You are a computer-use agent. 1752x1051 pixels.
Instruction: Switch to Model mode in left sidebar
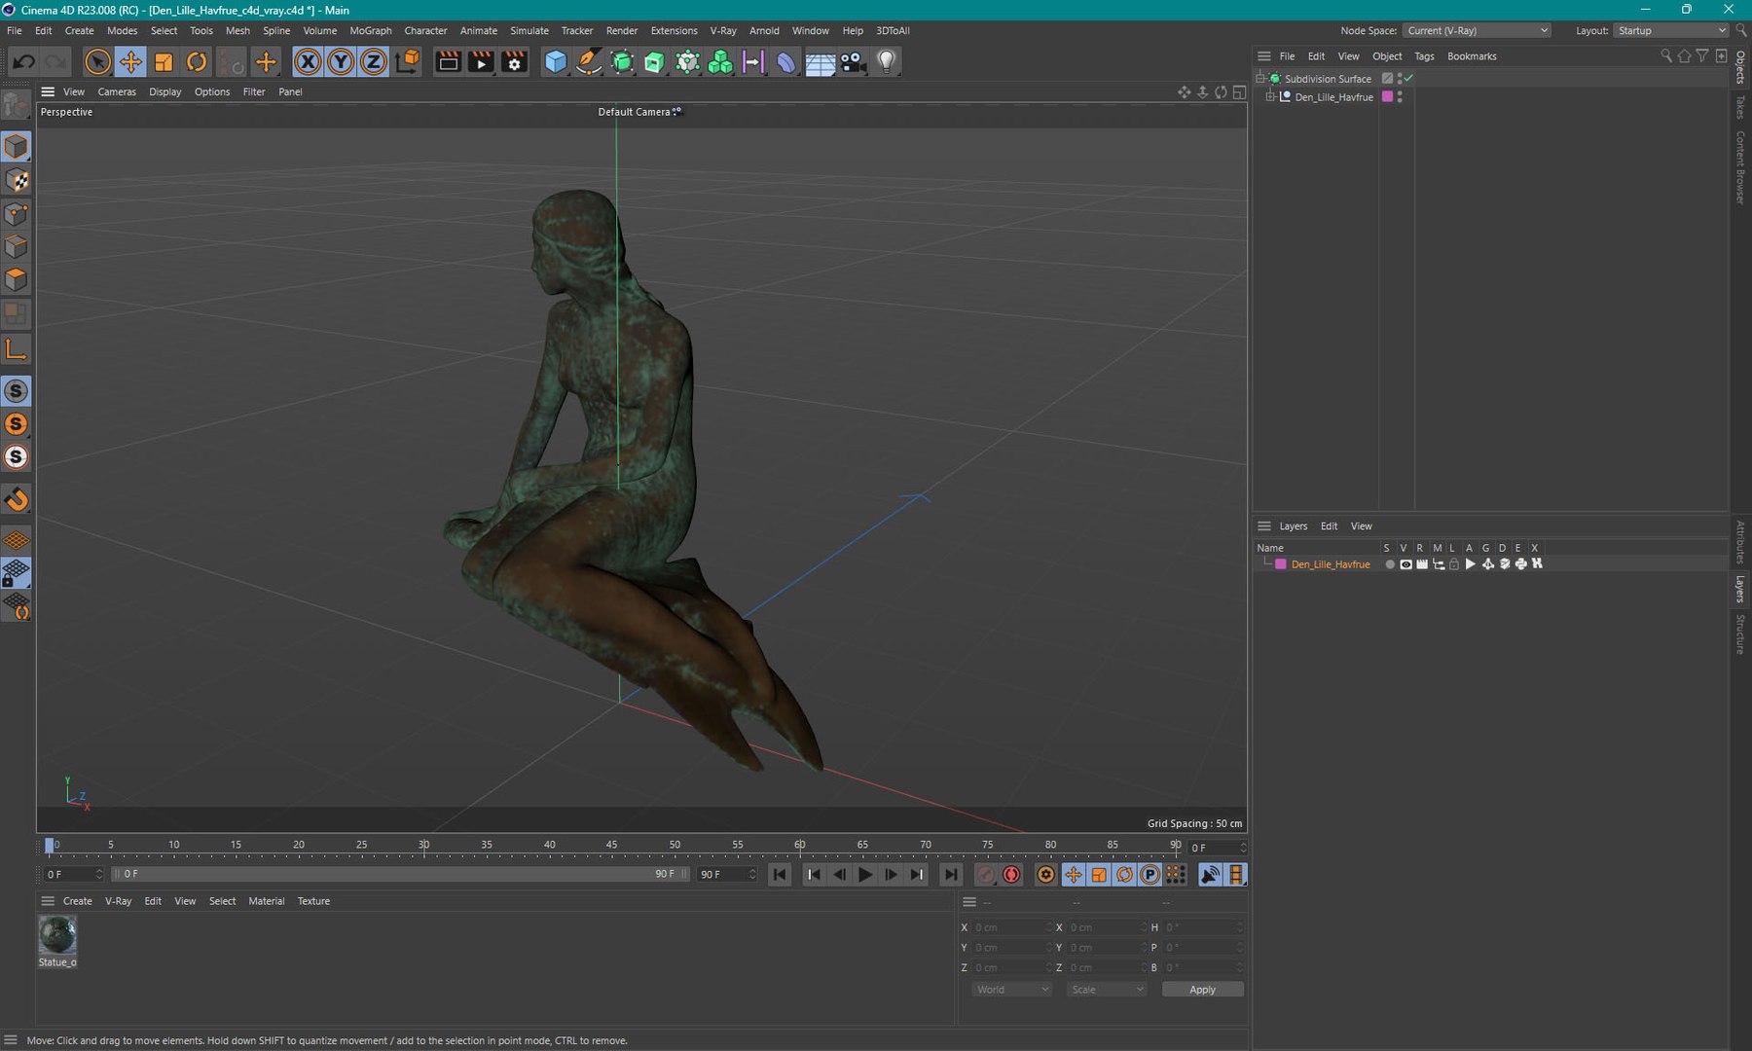[x=17, y=147]
